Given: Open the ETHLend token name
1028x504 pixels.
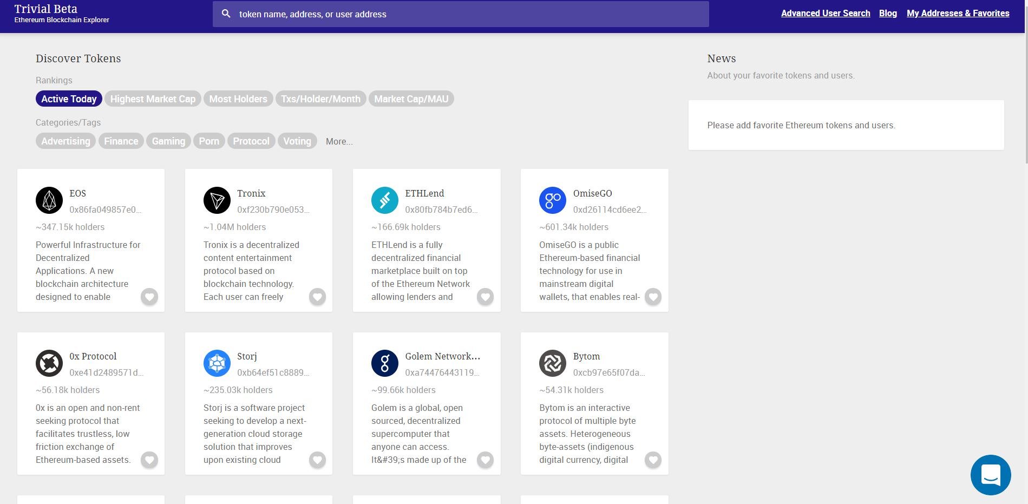Looking at the screenshot, I should coord(424,193).
